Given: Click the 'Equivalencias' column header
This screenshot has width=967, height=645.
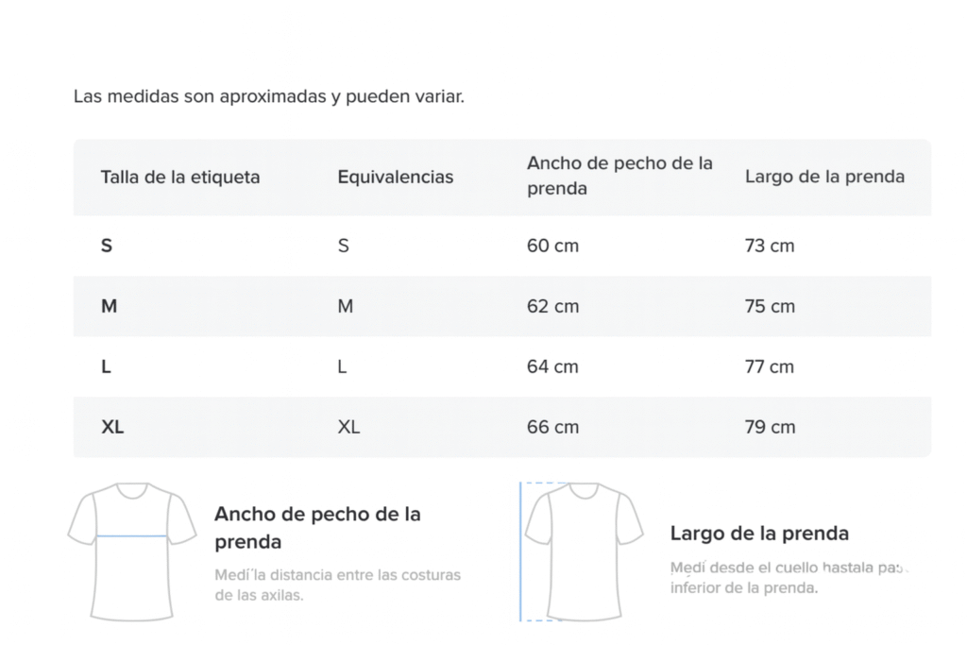Looking at the screenshot, I should point(396,177).
